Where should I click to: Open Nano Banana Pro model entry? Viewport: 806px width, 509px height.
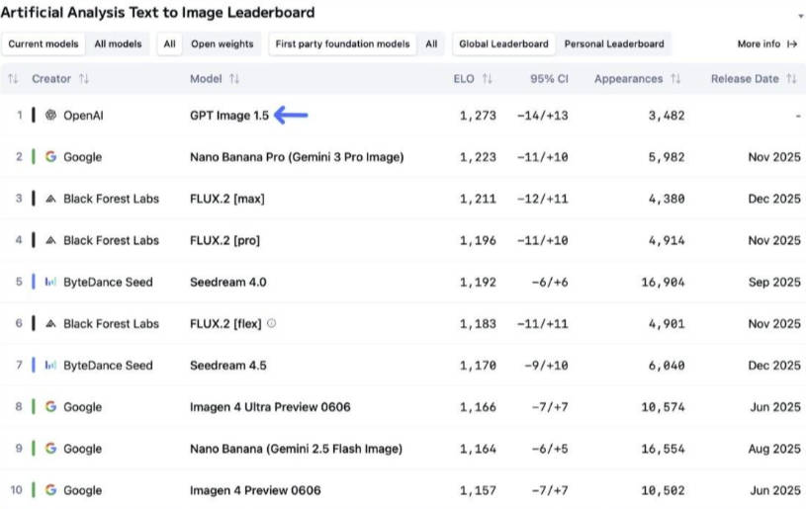(x=297, y=157)
